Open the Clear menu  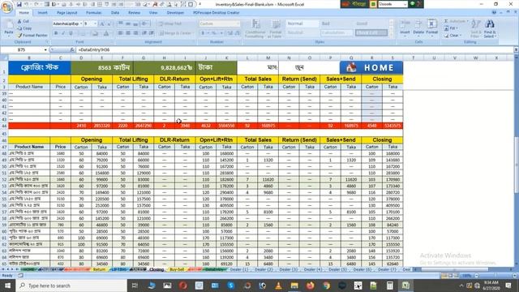(453, 35)
